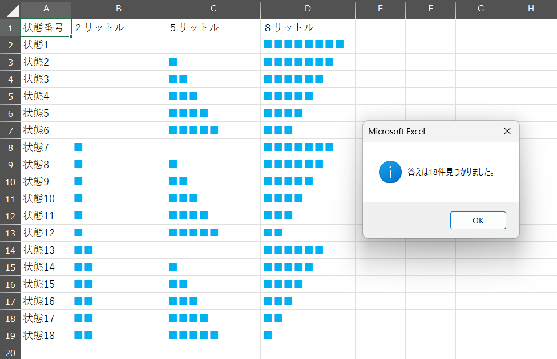The width and height of the screenshot is (557, 359).
Task: Click the 8リットル header cell
Action: point(308,28)
